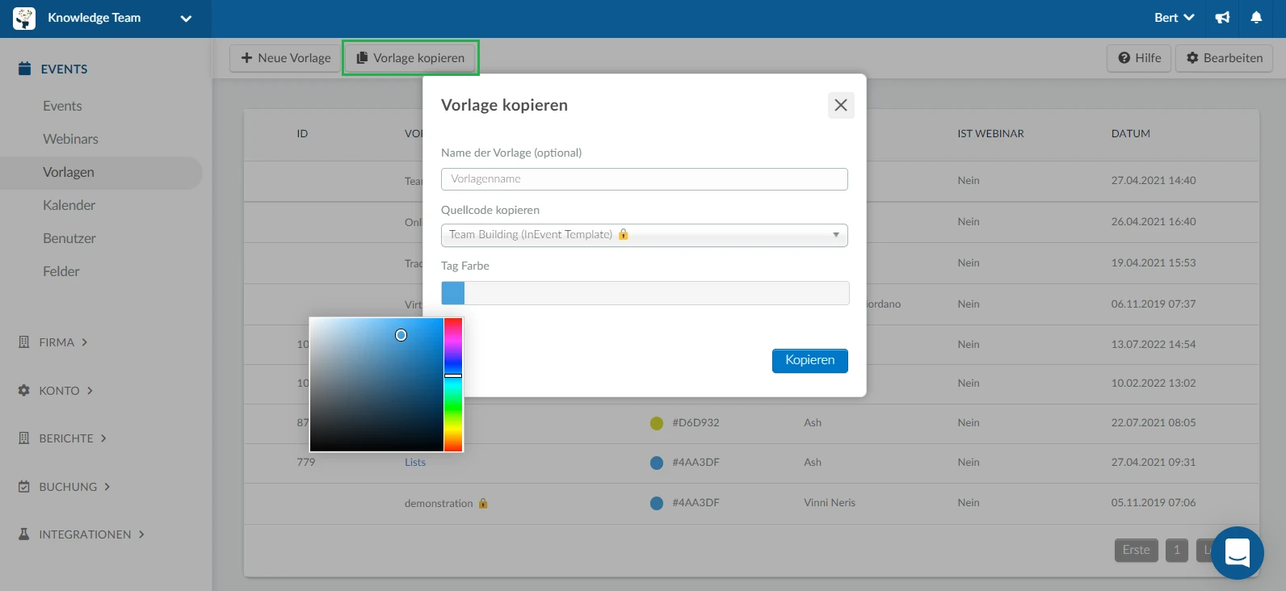Open Kalender in the sidebar
Screen dimensions: 1286x591
[x=69, y=205]
